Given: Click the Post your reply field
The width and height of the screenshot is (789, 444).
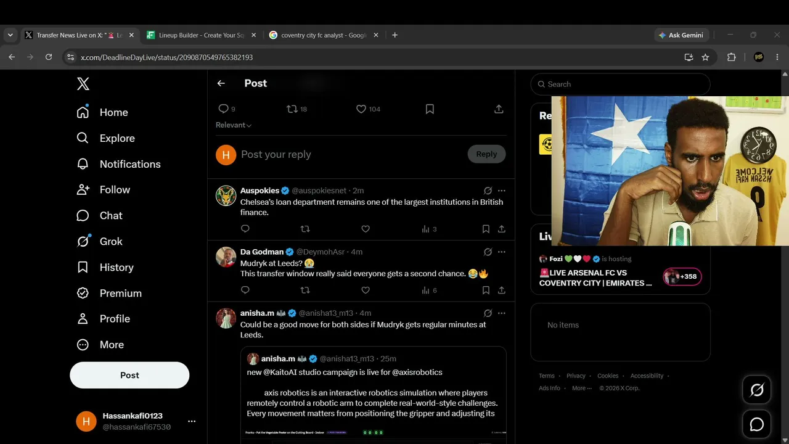Looking at the screenshot, I should coord(351,155).
